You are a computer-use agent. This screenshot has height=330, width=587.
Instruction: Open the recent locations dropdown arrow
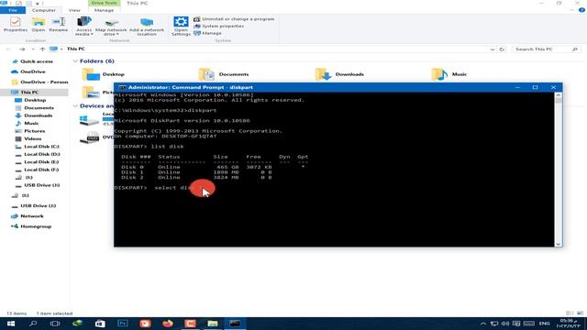pyautogui.click(x=33, y=49)
